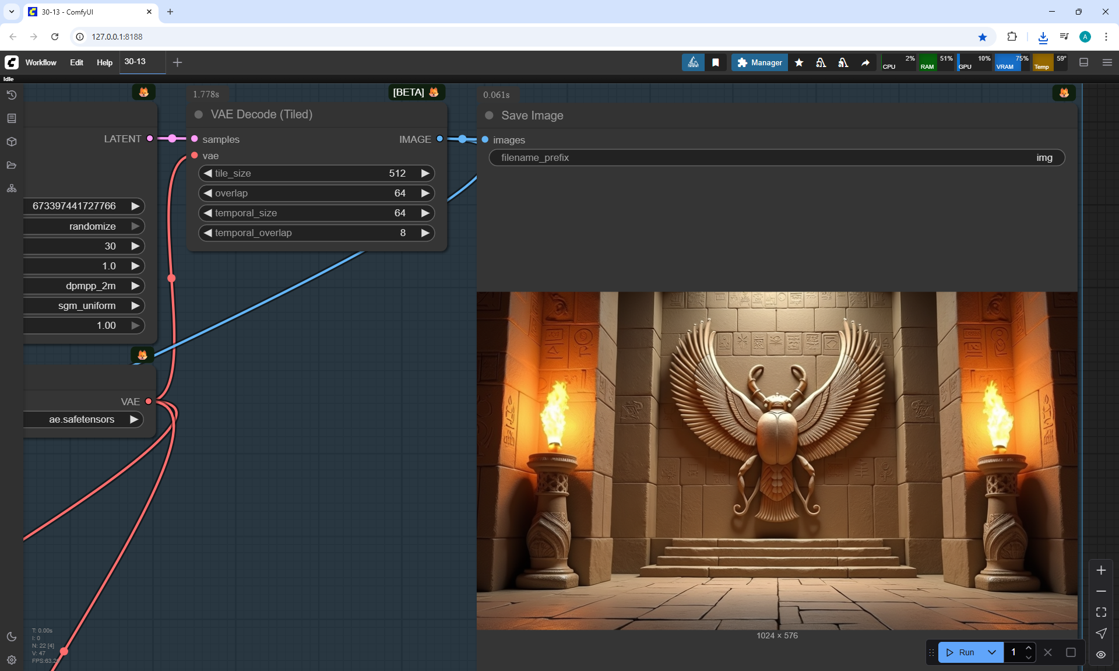Open the workflows tree sidebar icon

click(x=12, y=188)
